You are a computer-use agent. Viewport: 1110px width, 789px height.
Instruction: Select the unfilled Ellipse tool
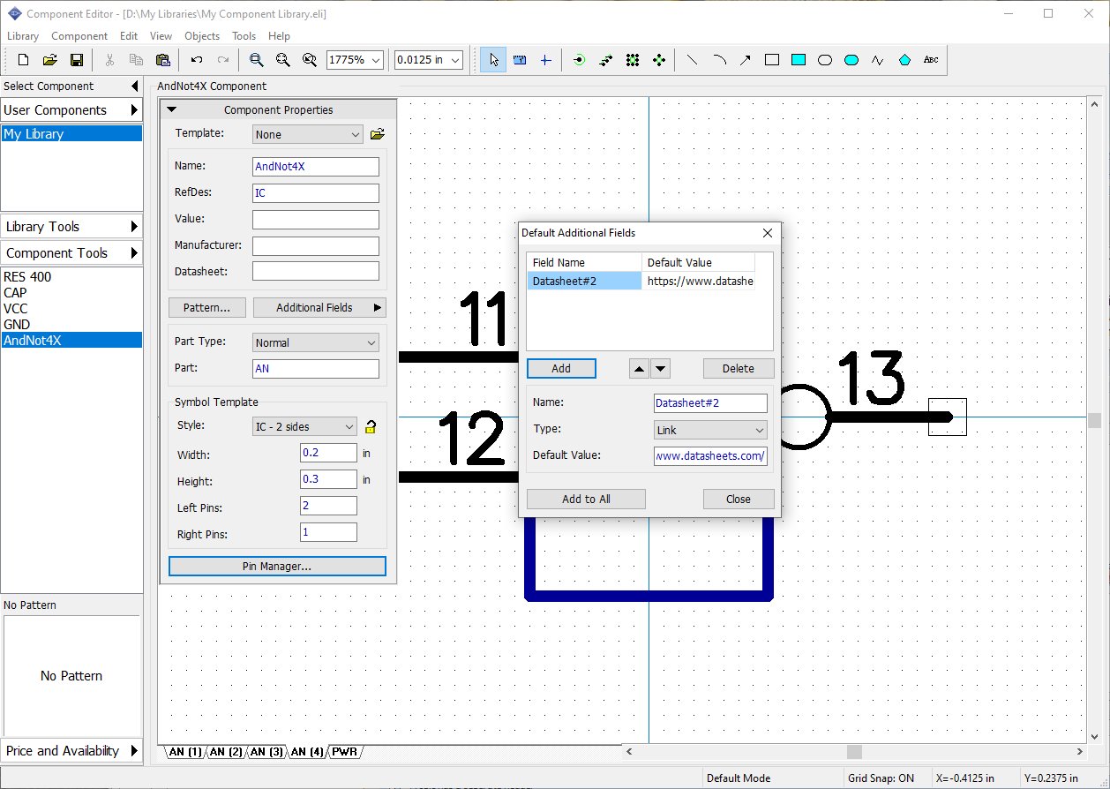(x=825, y=60)
